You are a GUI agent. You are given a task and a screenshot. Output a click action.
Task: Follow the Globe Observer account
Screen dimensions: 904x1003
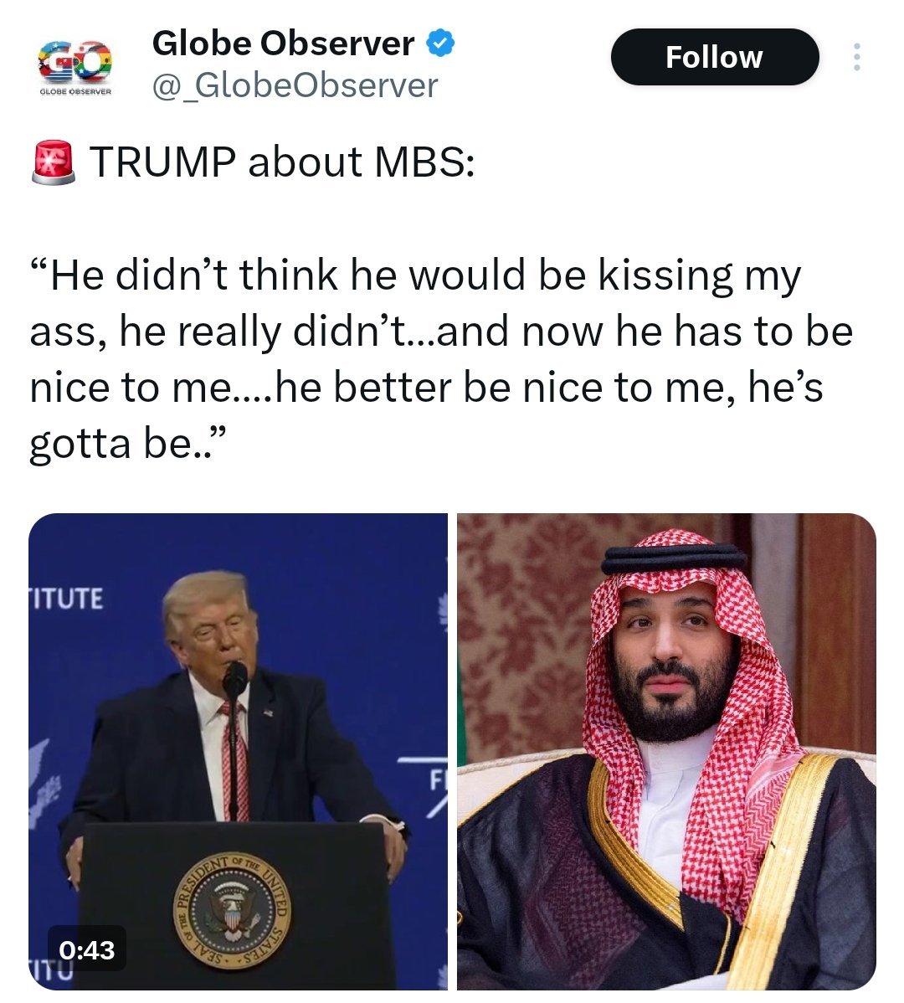(714, 57)
